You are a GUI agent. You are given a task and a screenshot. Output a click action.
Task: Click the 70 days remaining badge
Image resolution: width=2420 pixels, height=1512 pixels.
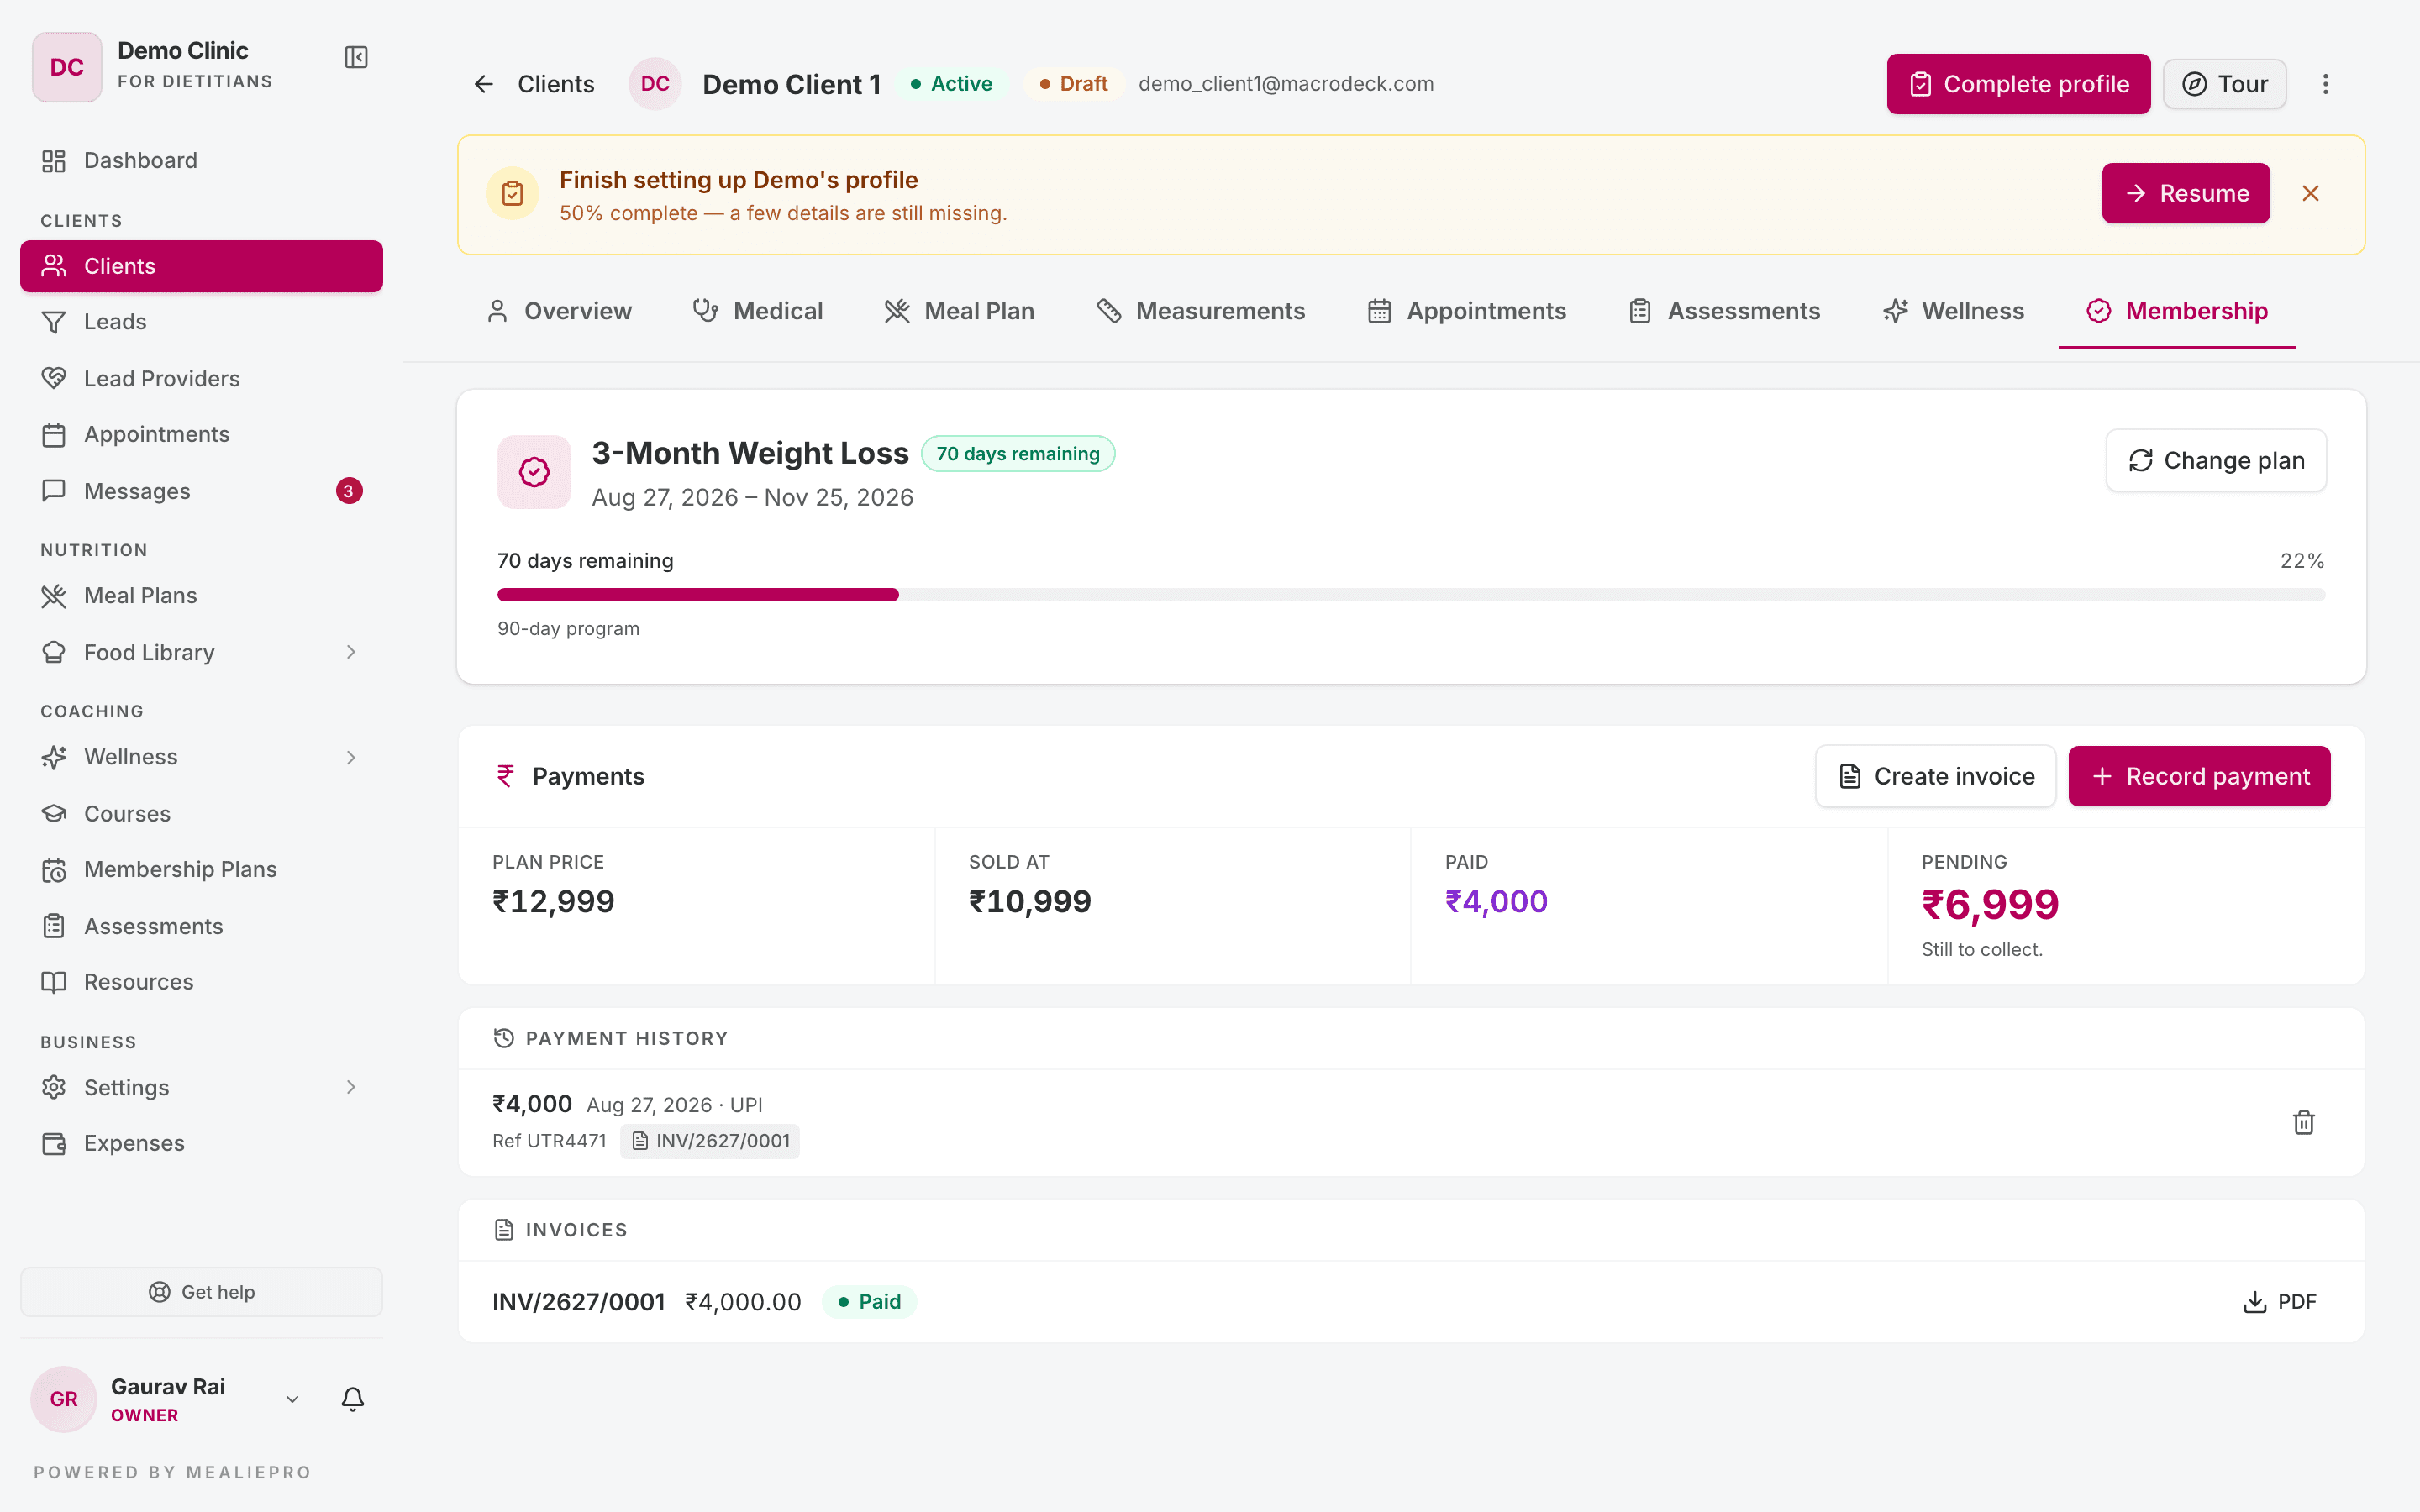click(1017, 454)
